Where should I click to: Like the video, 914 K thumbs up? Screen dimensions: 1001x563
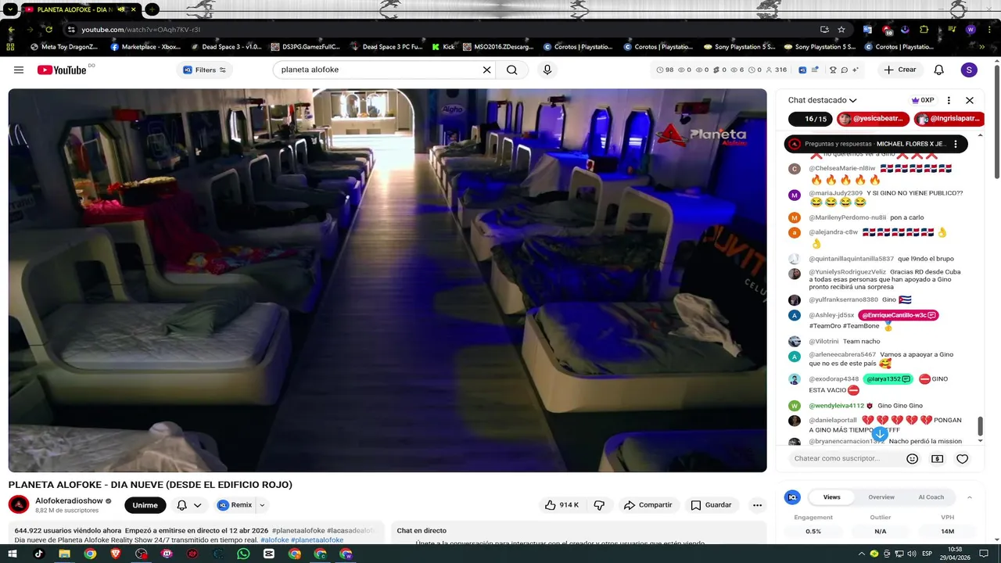tap(562, 505)
